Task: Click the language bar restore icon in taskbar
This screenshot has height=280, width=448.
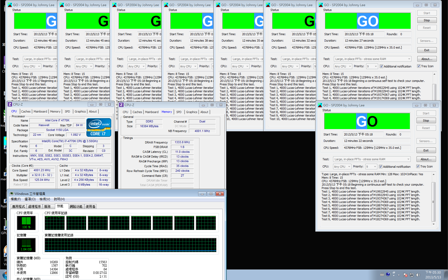Action: tap(394, 273)
